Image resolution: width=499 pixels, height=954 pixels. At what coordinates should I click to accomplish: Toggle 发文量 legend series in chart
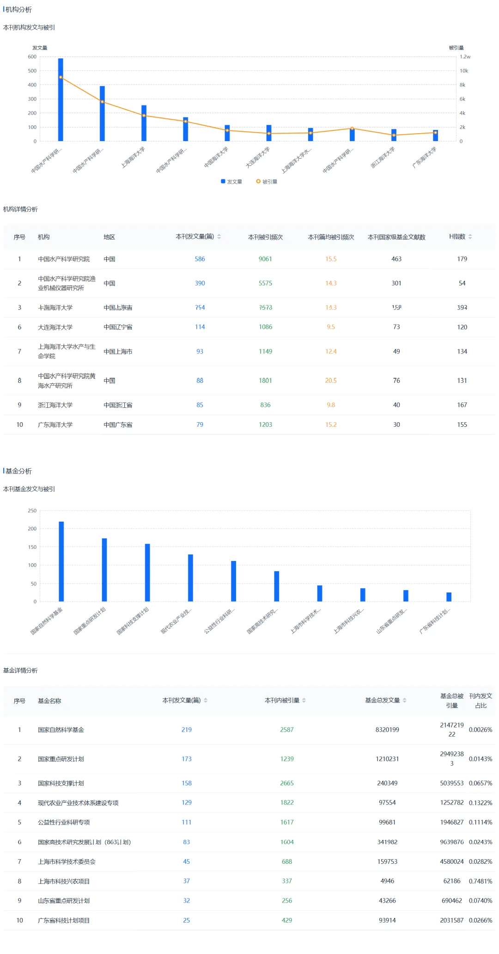231,182
